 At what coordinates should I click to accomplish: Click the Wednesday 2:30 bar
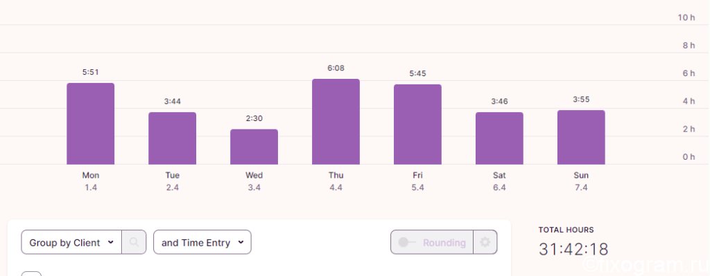coord(254,147)
